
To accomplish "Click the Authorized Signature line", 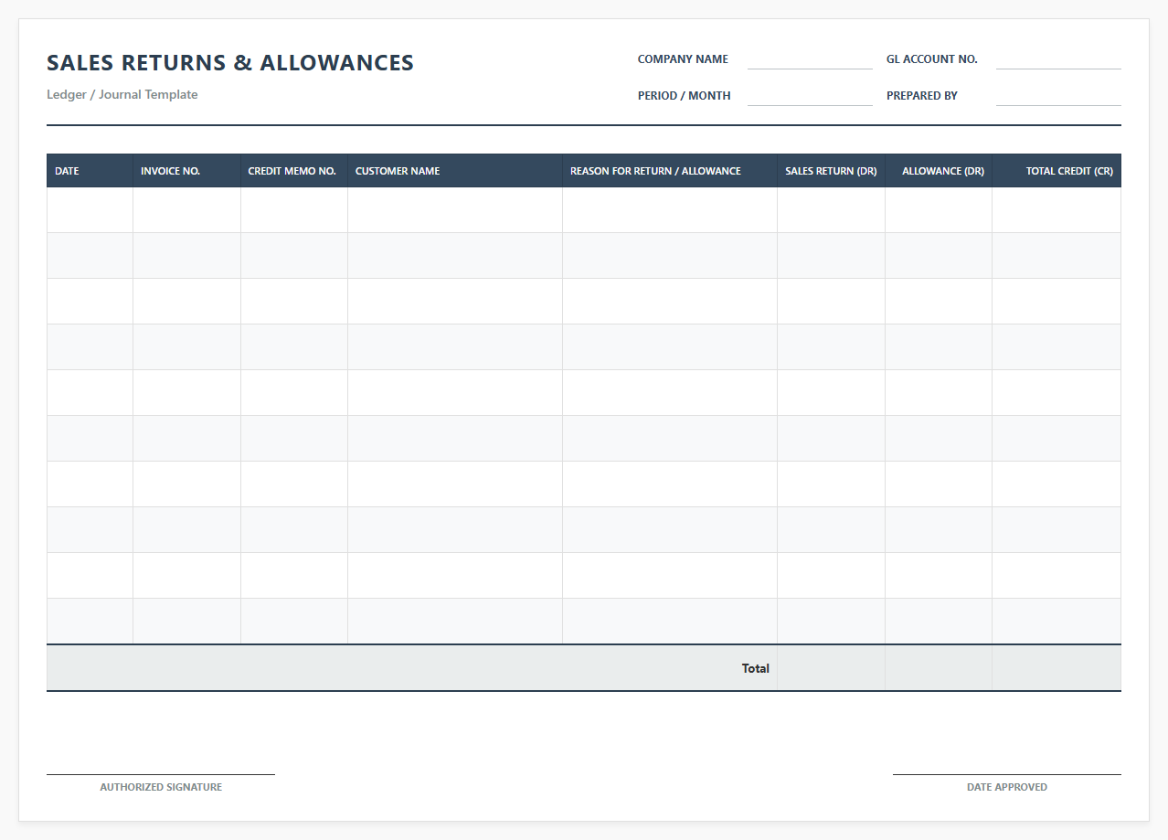I will pyautogui.click(x=161, y=774).
